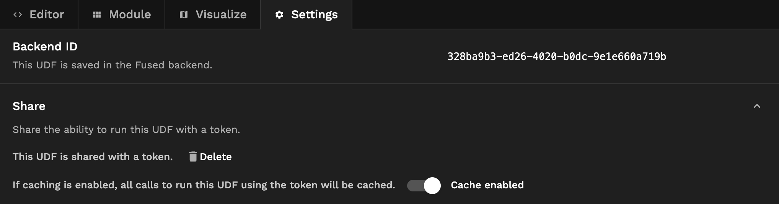Screen dimensions: 779x204
Task: Click the Backend ID heading
Action: pos(45,47)
